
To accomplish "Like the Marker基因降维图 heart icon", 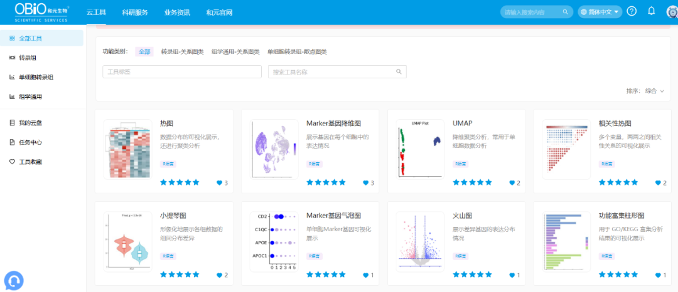I will tap(366, 183).
